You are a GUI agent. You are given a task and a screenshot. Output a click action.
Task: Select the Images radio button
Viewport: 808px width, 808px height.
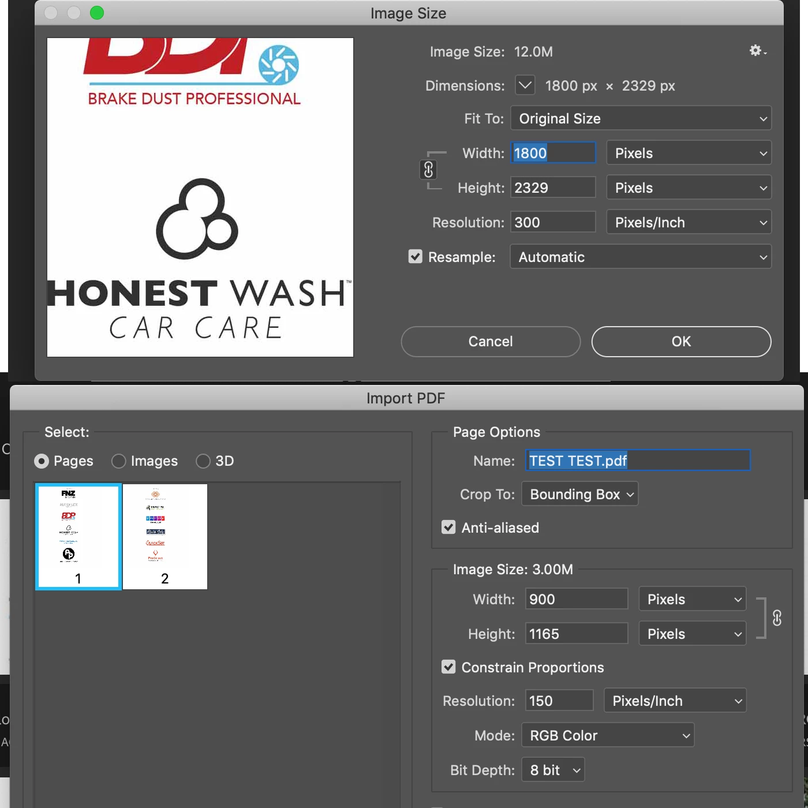119,461
